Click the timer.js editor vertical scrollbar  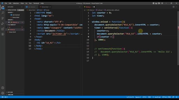(x=178, y=38)
